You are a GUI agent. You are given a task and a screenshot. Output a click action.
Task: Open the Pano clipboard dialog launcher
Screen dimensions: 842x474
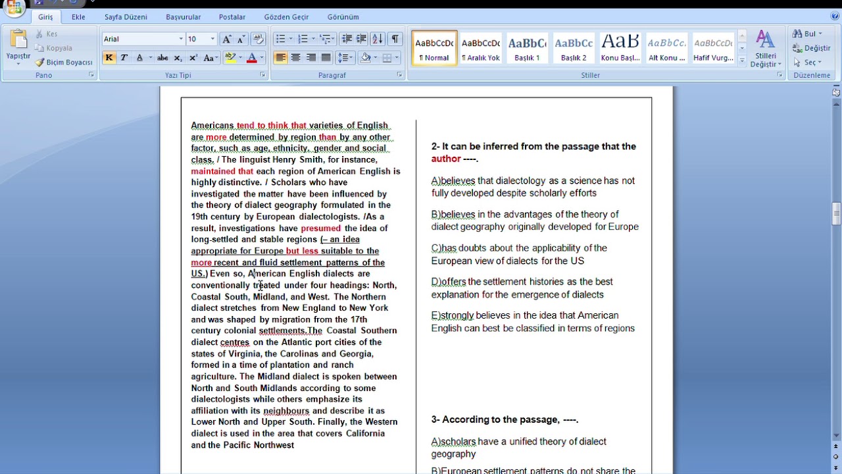point(91,76)
